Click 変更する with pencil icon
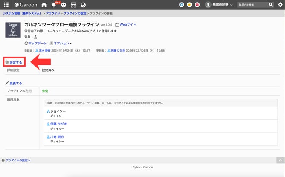The width and height of the screenshot is (285, 177). coord(14,83)
